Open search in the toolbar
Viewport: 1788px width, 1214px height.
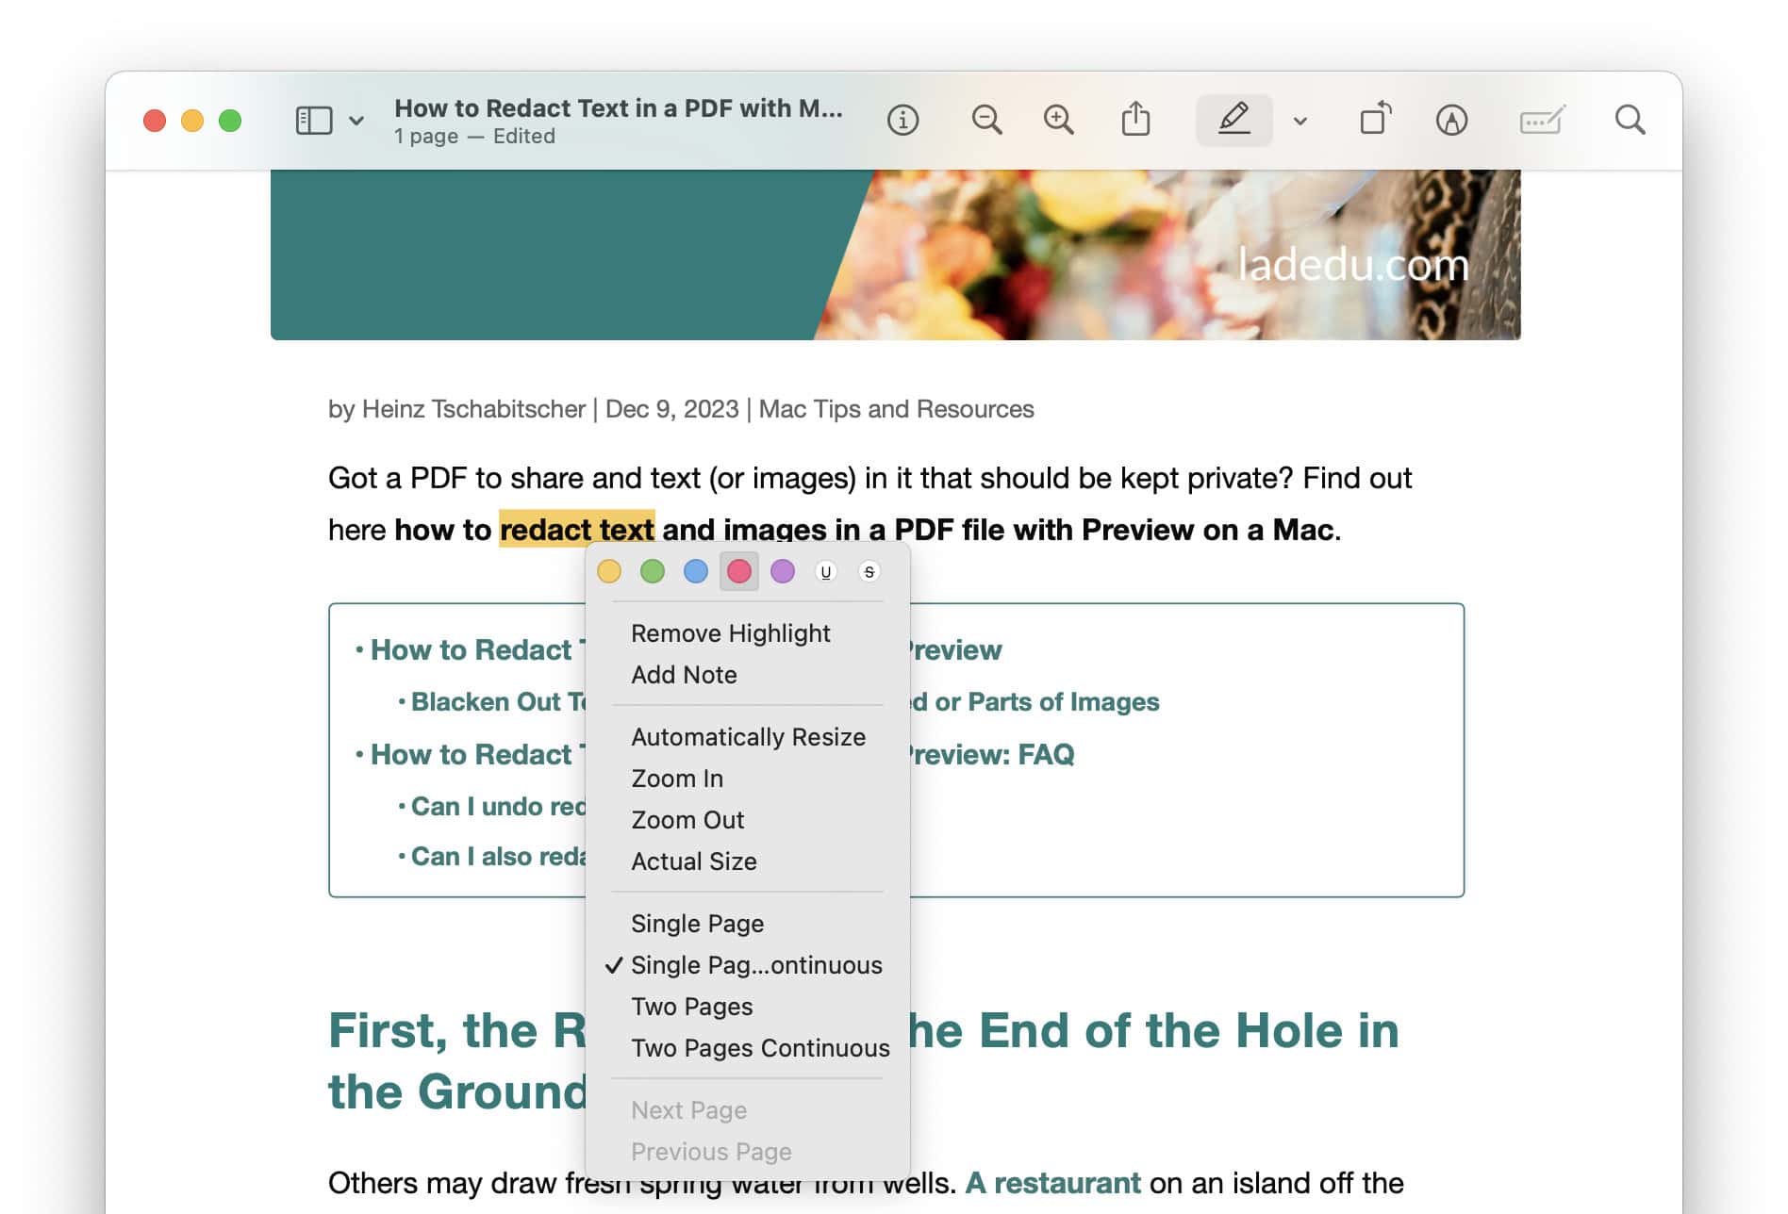coord(1630,120)
